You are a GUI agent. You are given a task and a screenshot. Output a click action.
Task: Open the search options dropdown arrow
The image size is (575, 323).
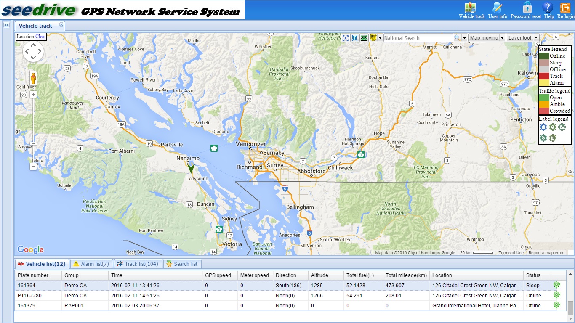(x=465, y=38)
